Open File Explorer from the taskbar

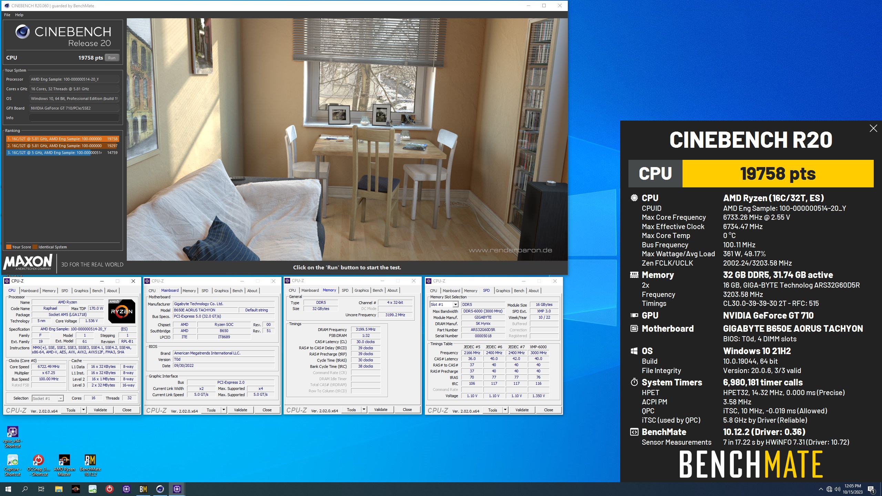point(59,489)
